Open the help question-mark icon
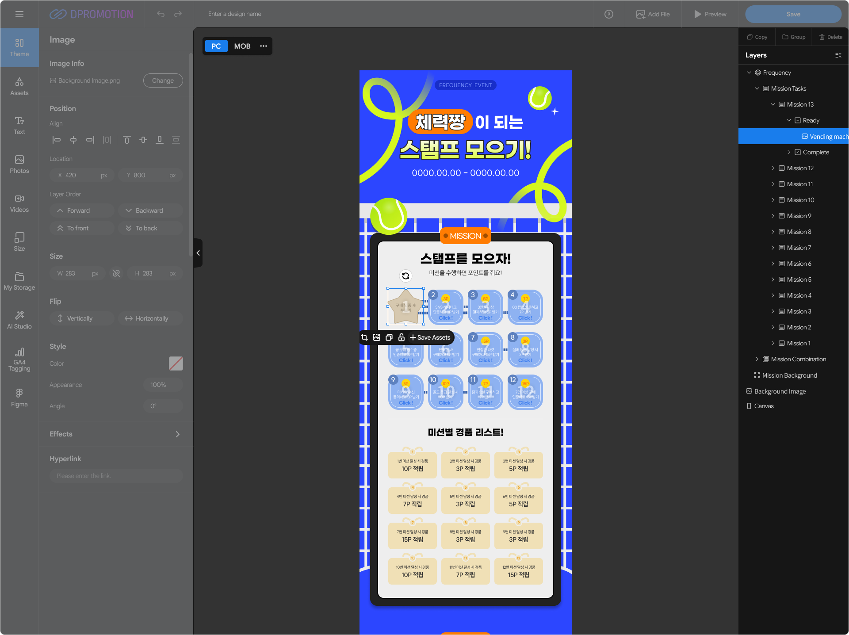Screen dimensions: 849x635 pyautogui.click(x=609, y=14)
